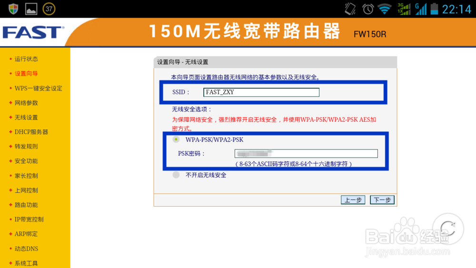Click the PSK密码 password field
476x268 pixels.
[306, 154]
